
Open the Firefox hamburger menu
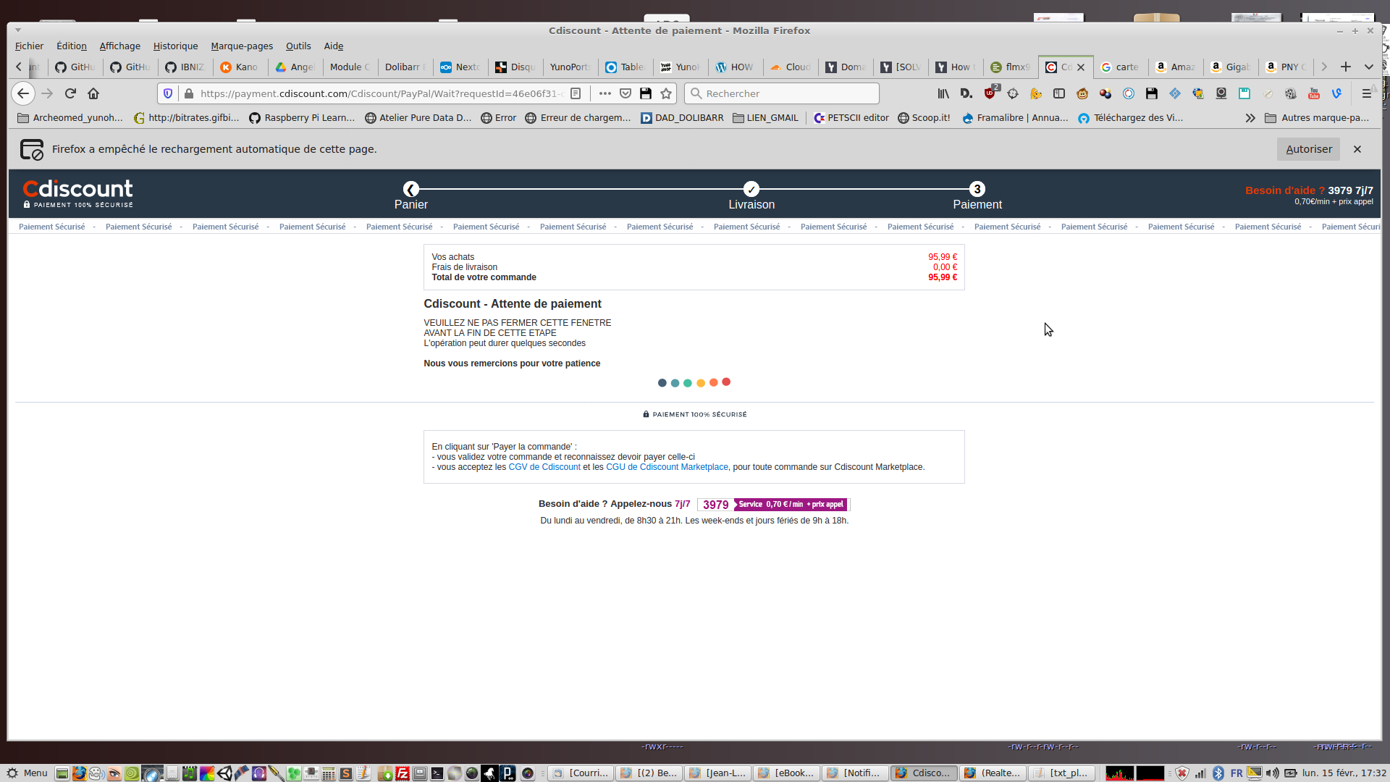pyautogui.click(x=1366, y=93)
